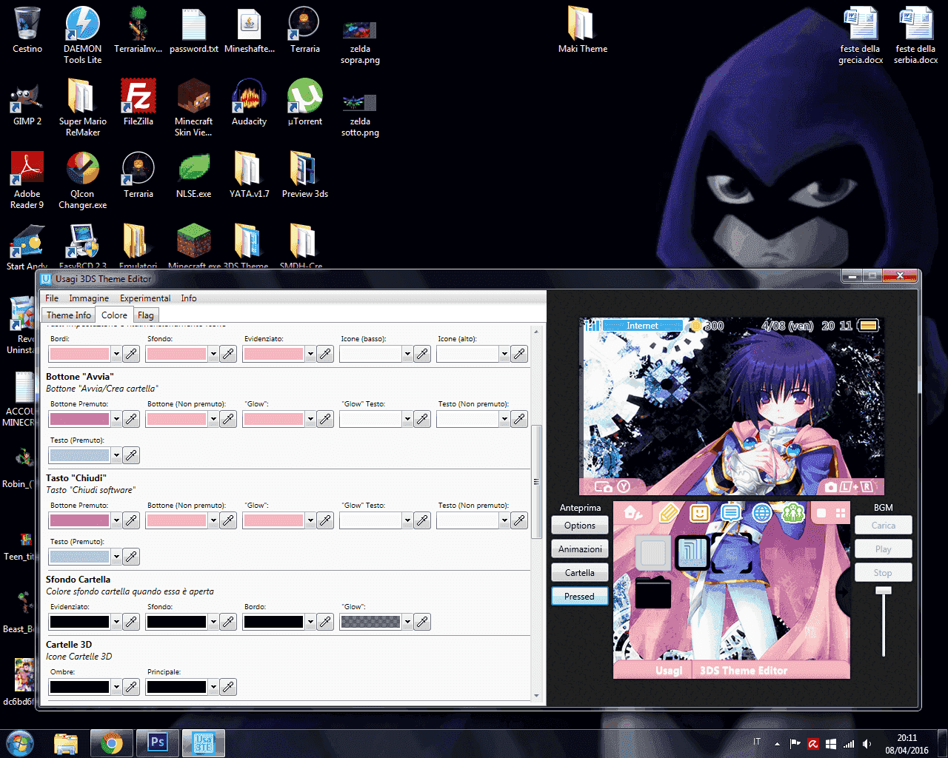Image resolution: width=948 pixels, height=758 pixels.
Task: Open the Experimental menu
Action: tap(145, 298)
